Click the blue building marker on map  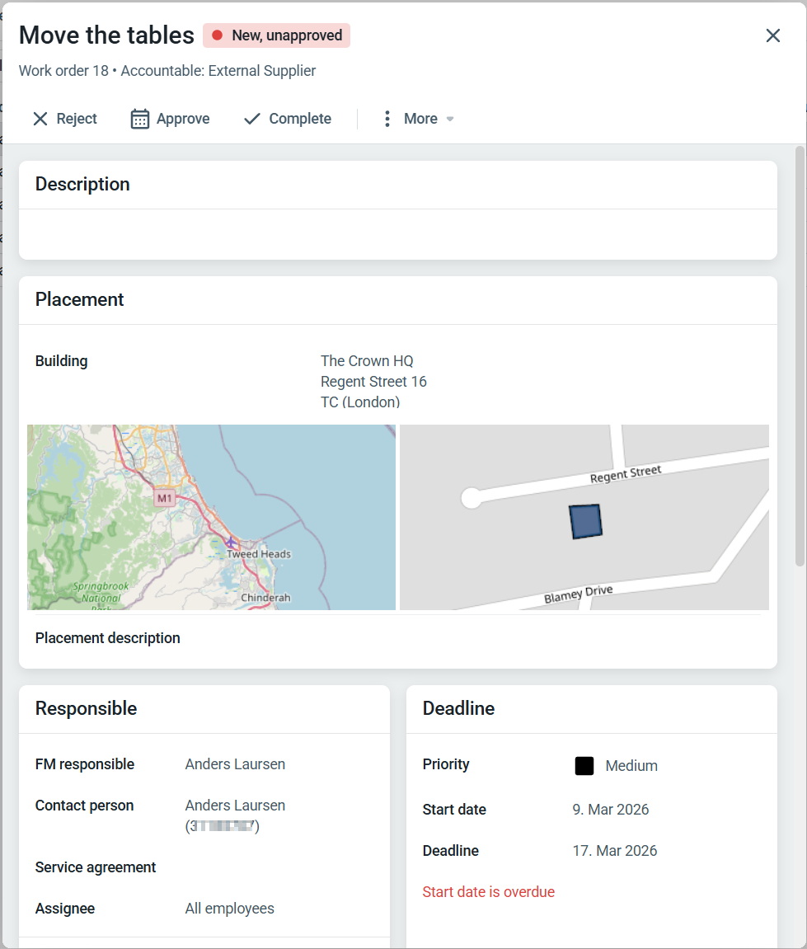point(586,522)
